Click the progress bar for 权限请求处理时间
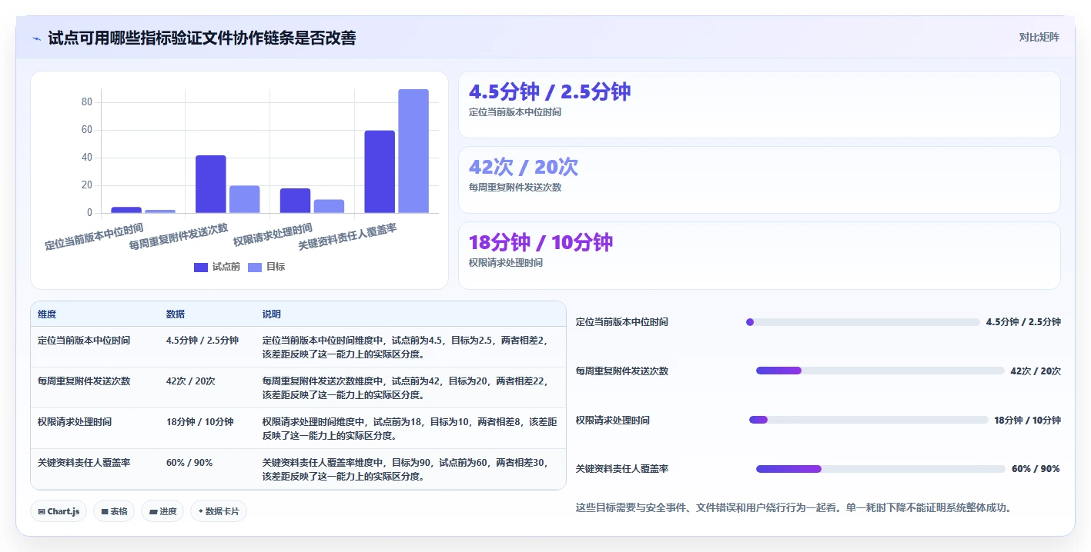 coord(868,420)
